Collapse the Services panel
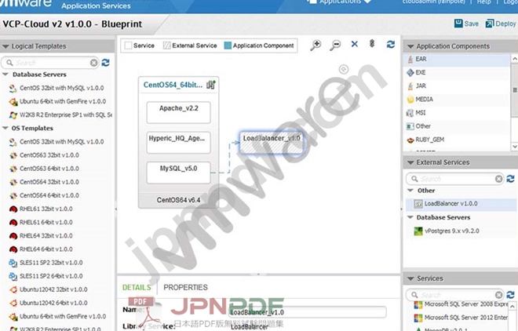 (x=410, y=278)
